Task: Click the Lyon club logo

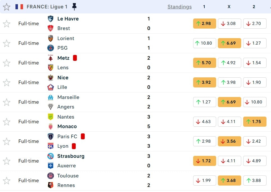Action: pyautogui.click(x=51, y=146)
